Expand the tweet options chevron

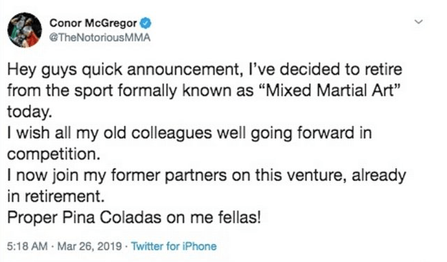(x=424, y=23)
